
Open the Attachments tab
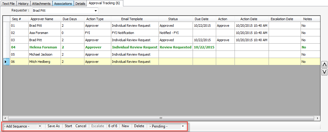coord(41,4)
